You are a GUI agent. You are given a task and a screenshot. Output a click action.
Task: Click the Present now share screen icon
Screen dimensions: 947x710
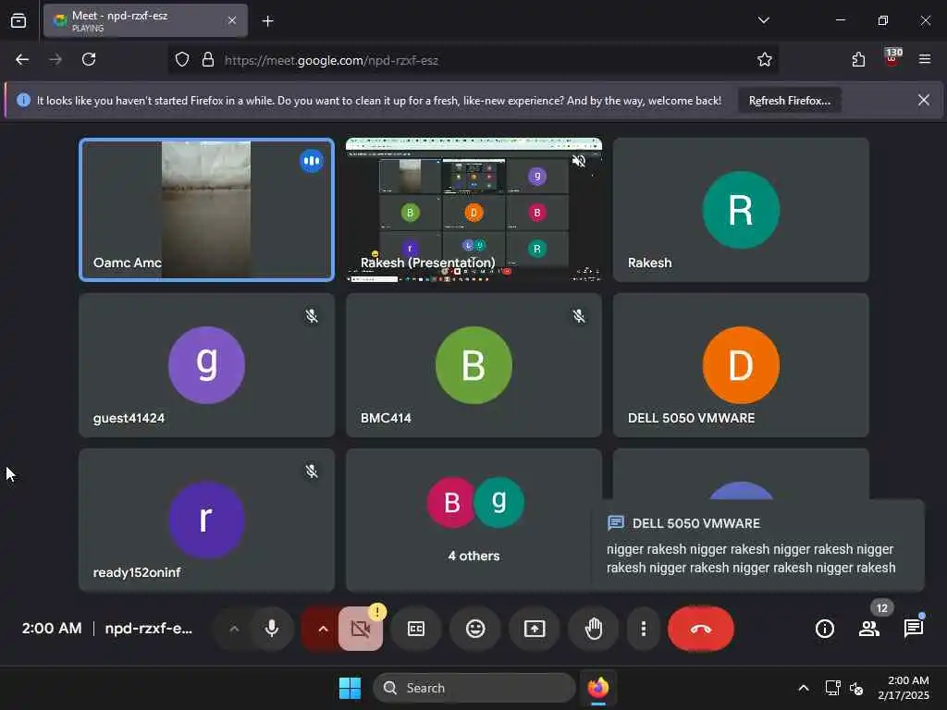tap(535, 629)
